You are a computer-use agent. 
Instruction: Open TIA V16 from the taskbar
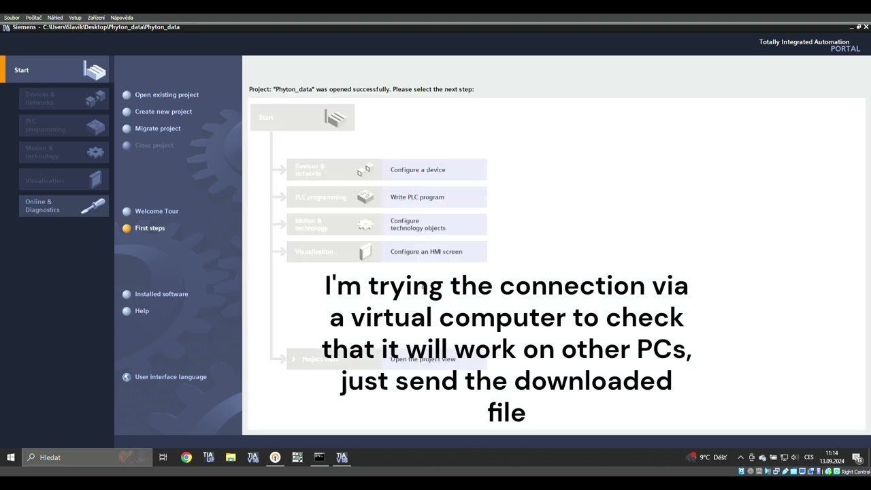click(253, 457)
